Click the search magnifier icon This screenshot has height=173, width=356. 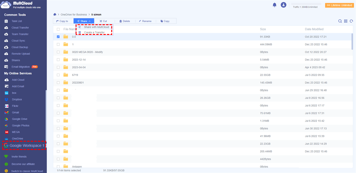click(340, 21)
